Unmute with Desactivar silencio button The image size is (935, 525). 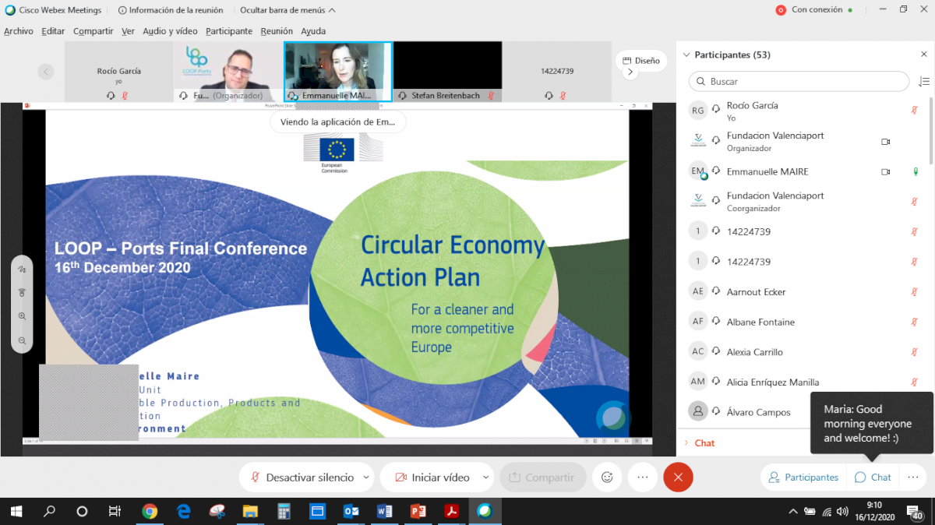(302, 477)
